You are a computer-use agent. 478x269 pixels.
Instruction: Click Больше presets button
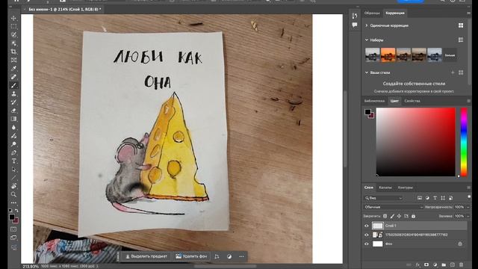pos(450,55)
